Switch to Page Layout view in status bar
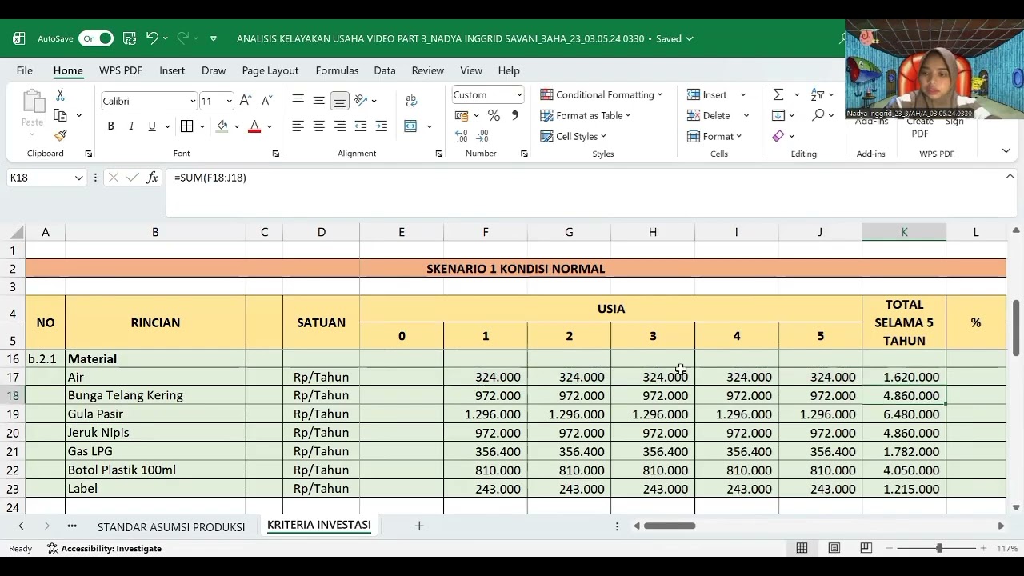The image size is (1024, 576). pyautogui.click(x=834, y=548)
